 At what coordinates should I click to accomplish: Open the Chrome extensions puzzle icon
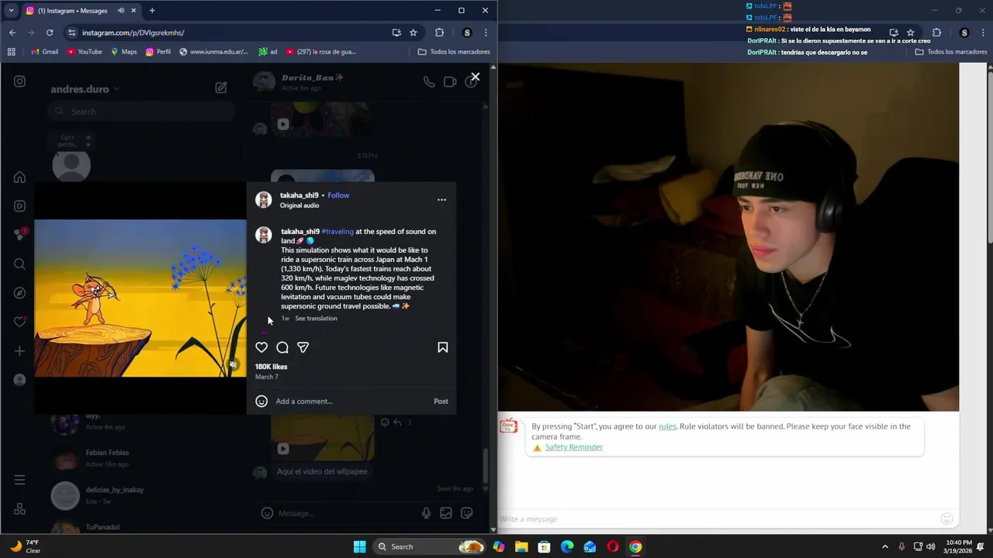tap(439, 33)
